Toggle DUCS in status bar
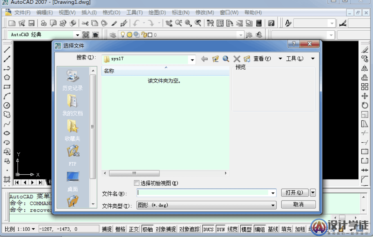Viewport: 373px width, 237px height. (208, 229)
